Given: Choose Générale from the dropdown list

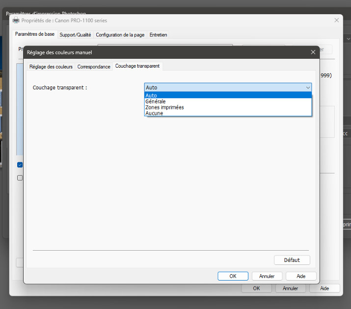Looking at the screenshot, I should (155, 102).
